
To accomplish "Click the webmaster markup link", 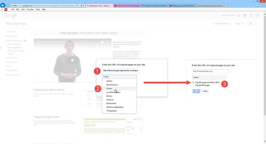I will [121, 54].
